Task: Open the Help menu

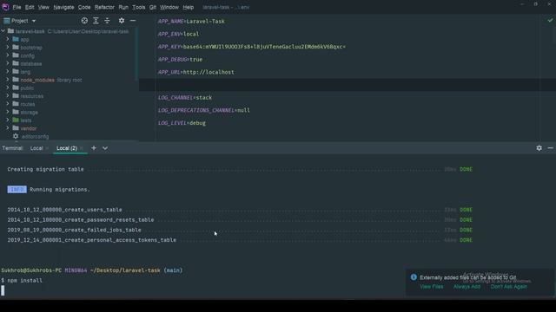Action: click(x=189, y=7)
